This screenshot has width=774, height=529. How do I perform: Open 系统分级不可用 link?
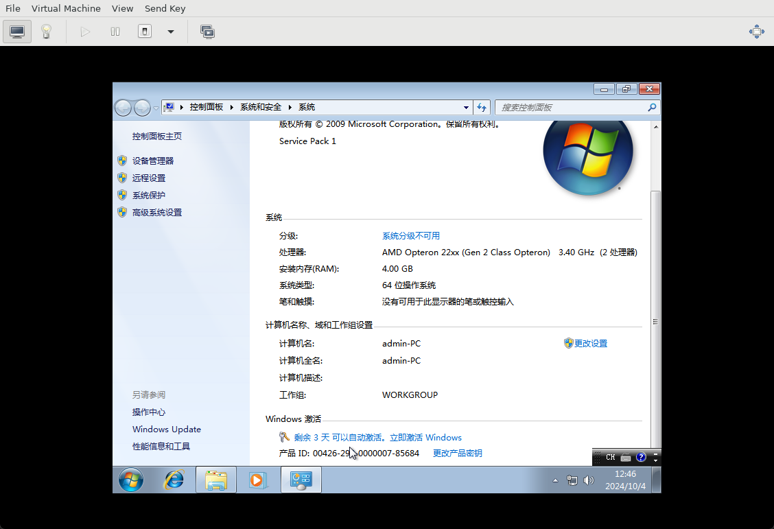(411, 236)
